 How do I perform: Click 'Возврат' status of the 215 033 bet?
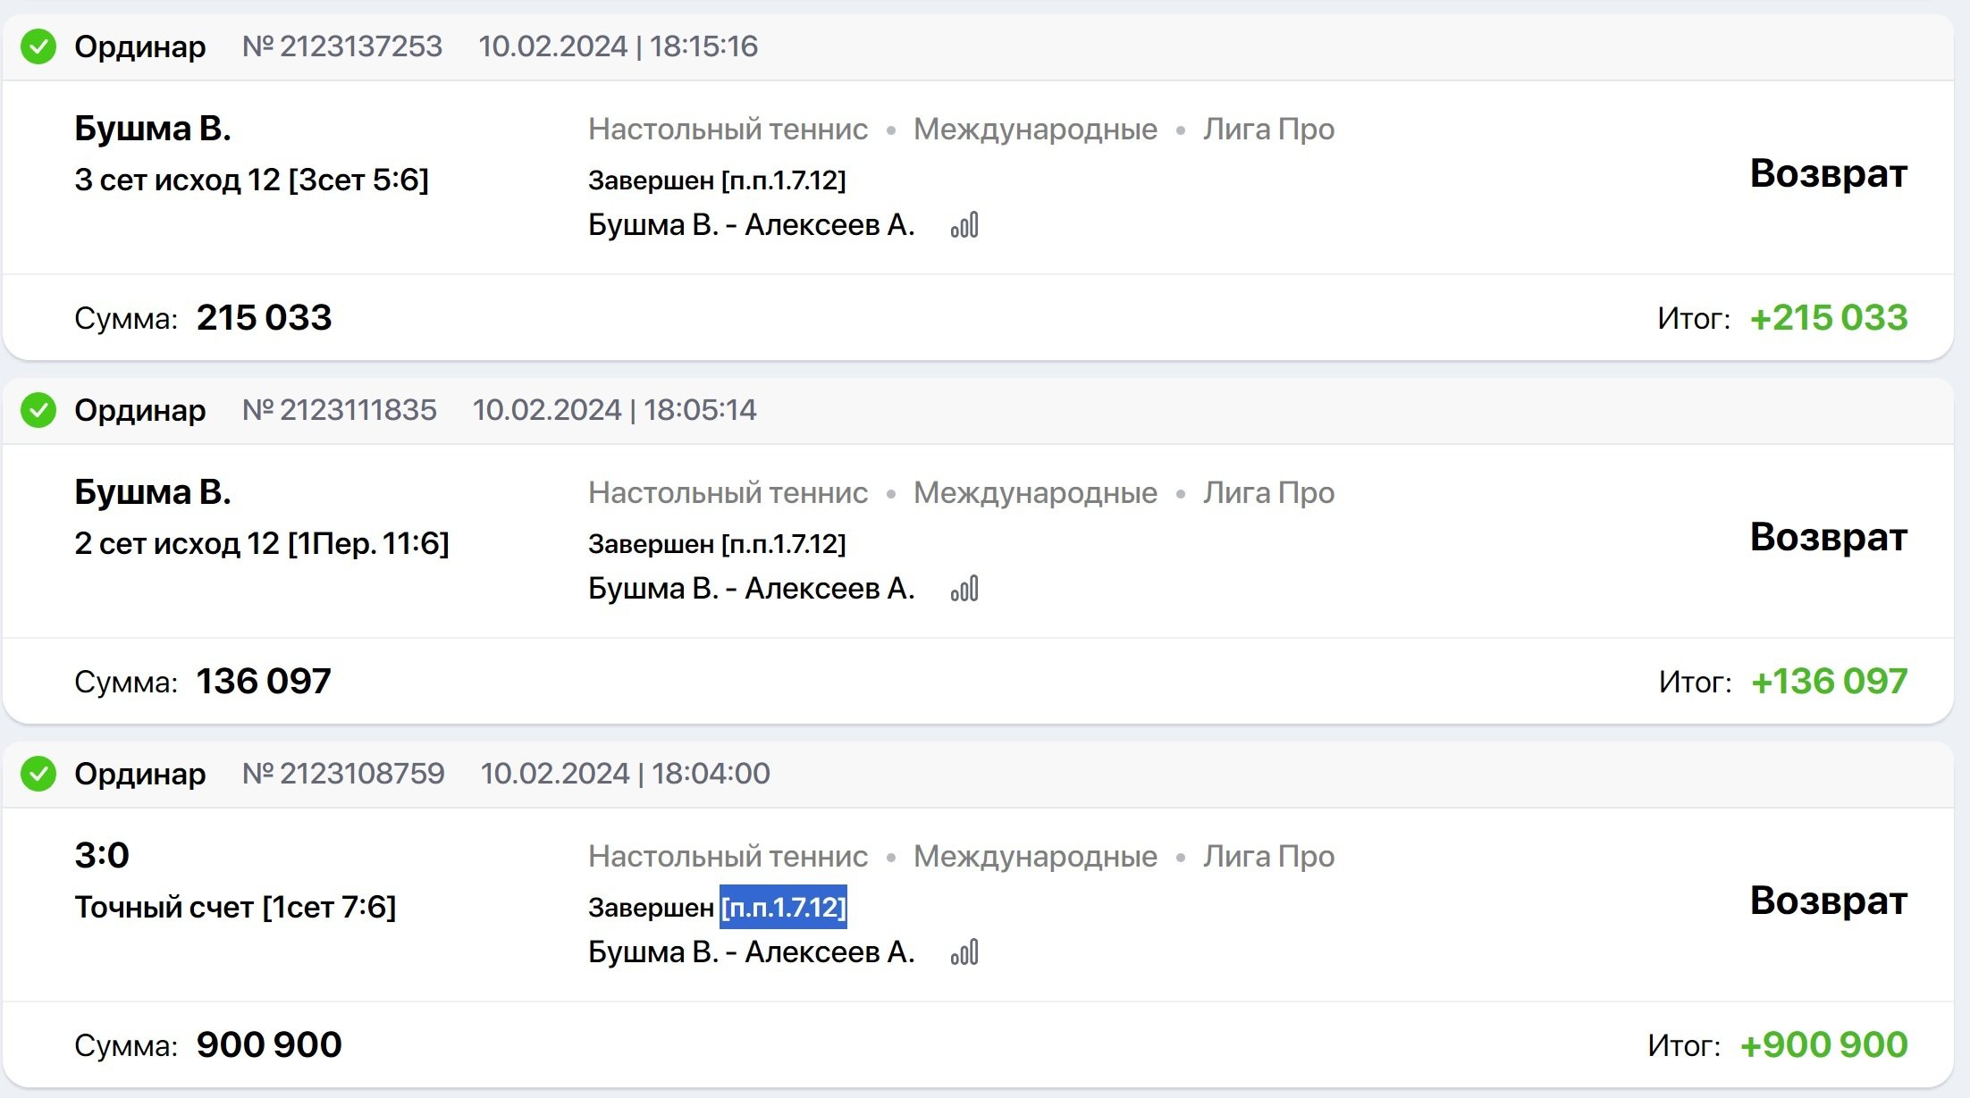tap(1828, 173)
